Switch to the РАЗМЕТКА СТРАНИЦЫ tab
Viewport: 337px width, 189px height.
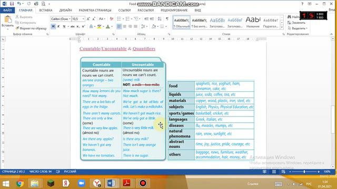click(x=95, y=10)
